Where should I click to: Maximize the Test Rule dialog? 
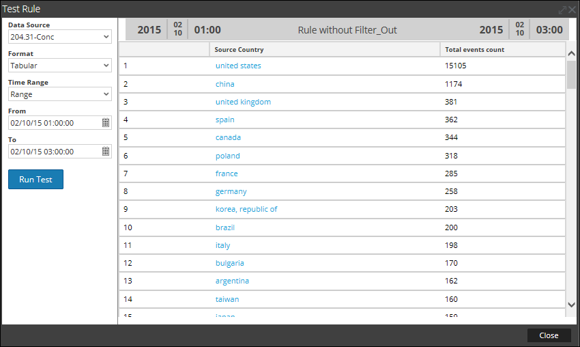[562, 10]
